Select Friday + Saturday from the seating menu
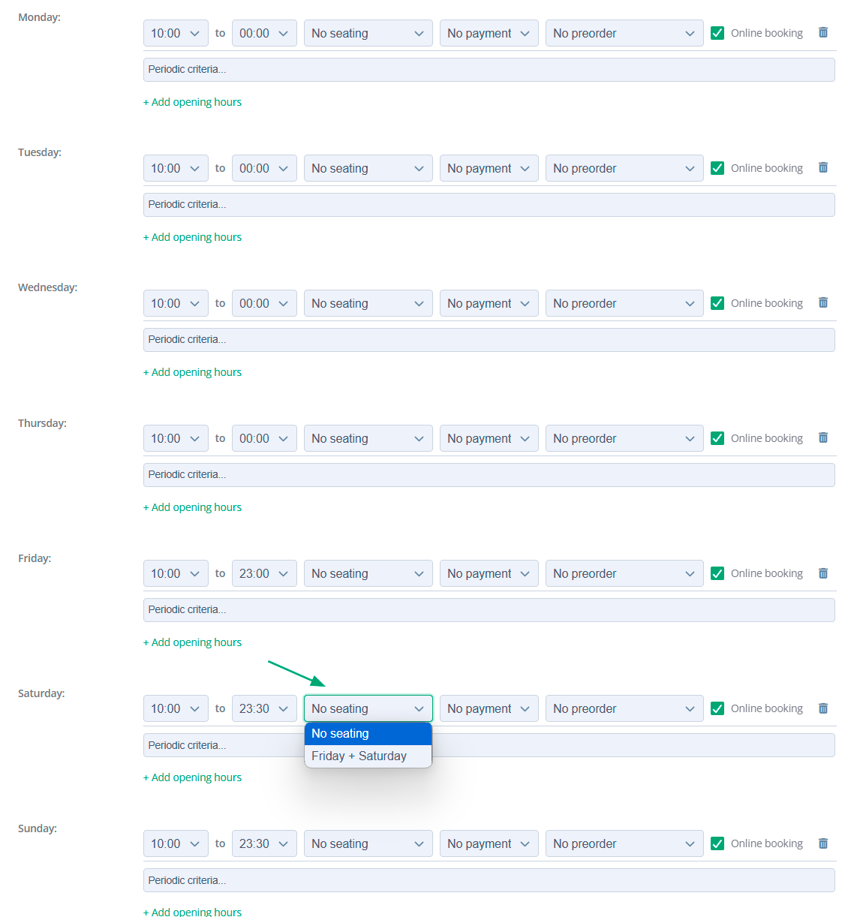This screenshot has width=845, height=917. 359,756
